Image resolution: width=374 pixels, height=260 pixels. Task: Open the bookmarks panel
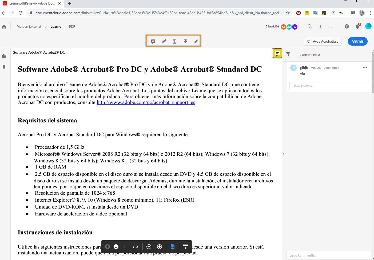(x=4, y=67)
